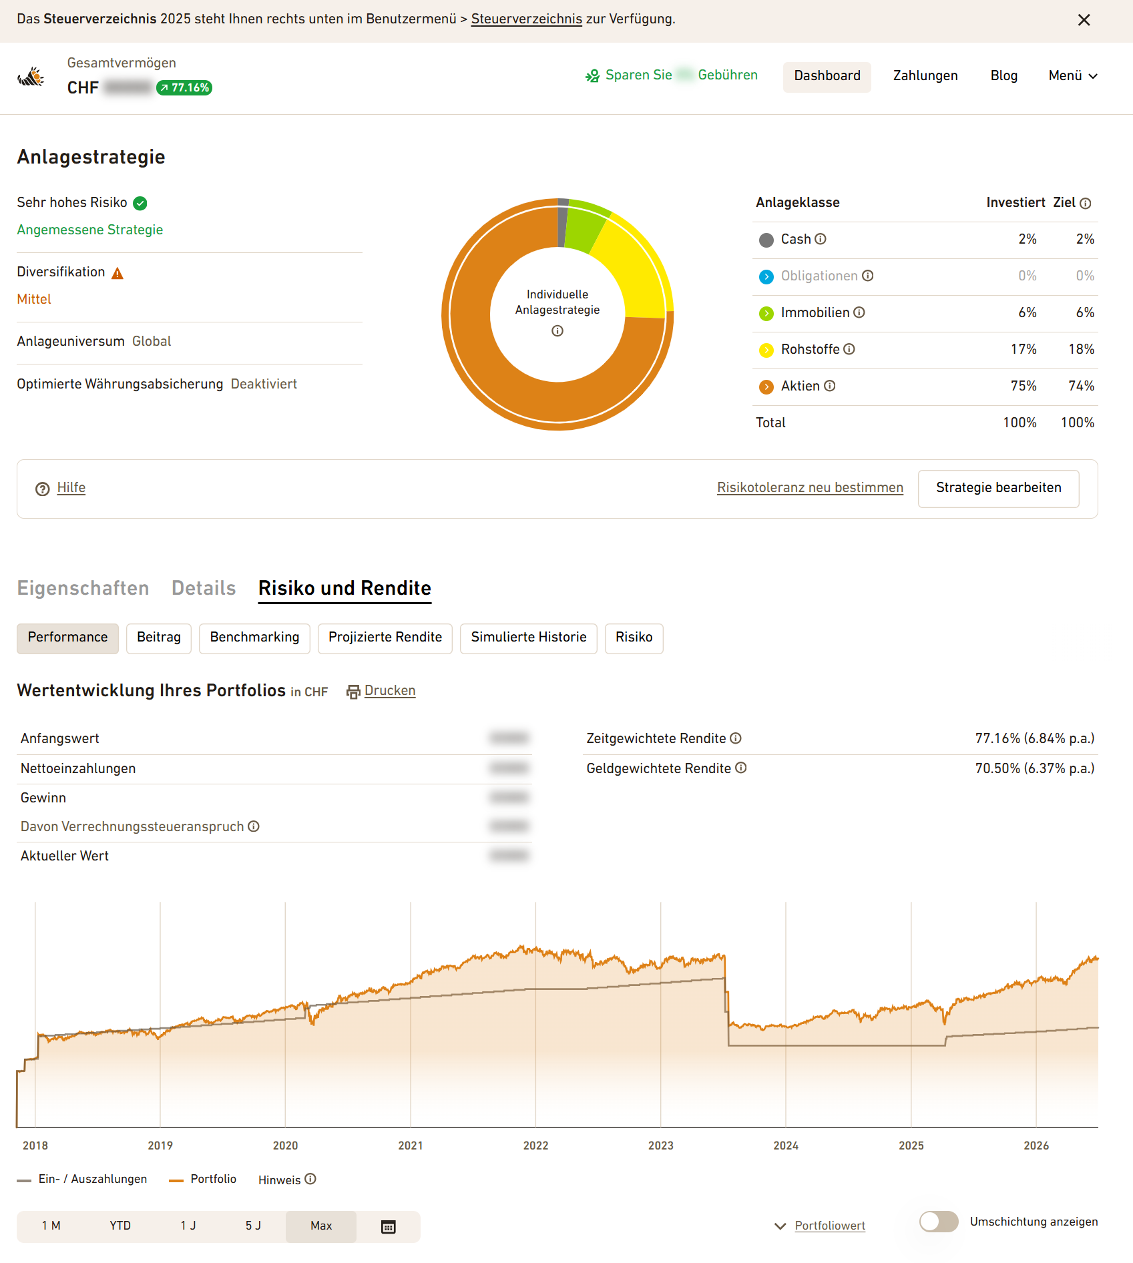
Task: Select the YTD time range
Action: point(120,1226)
